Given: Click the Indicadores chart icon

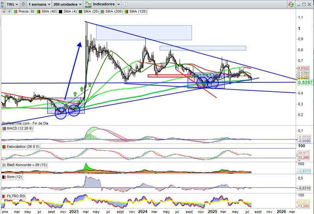Looking at the screenshot, I should coord(88,4).
